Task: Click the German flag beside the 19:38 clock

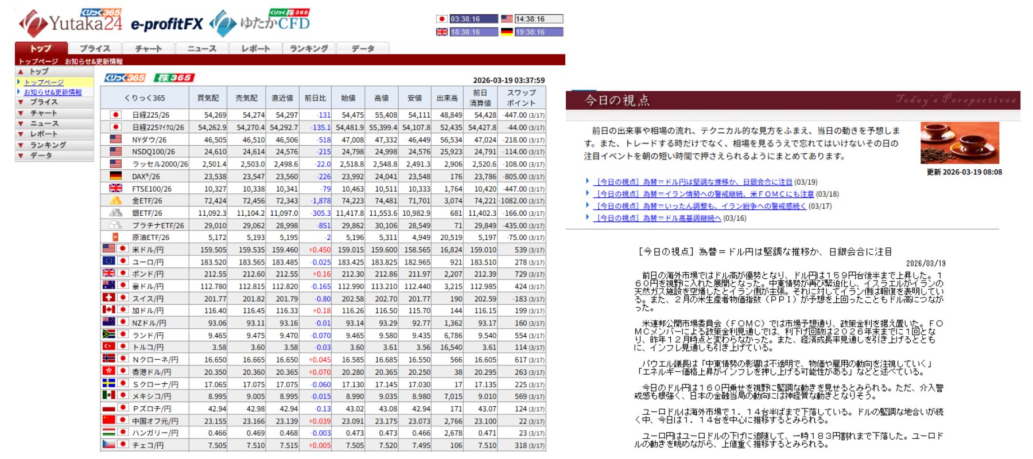Action: tap(507, 32)
